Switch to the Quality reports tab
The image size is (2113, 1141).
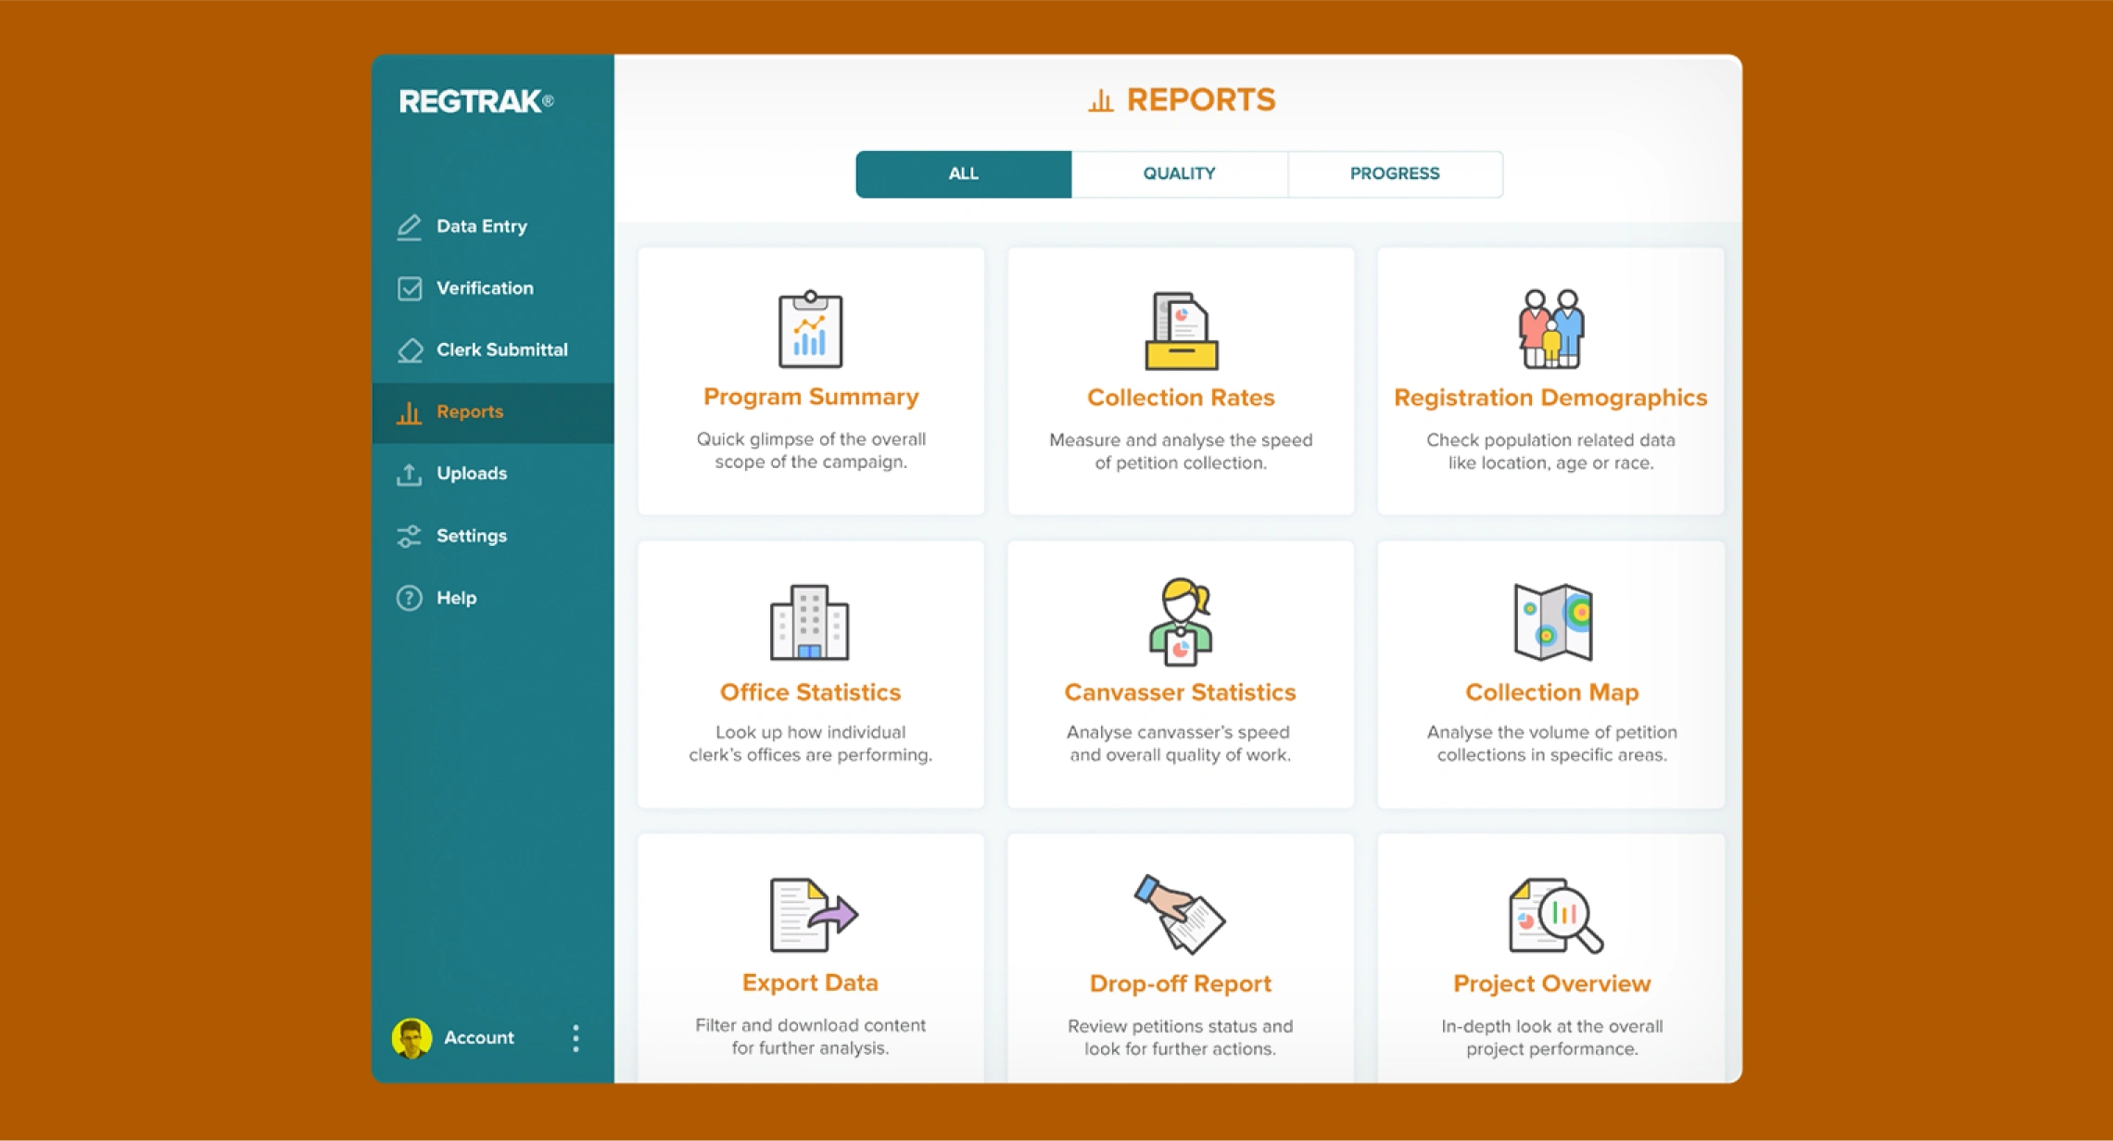(x=1179, y=174)
